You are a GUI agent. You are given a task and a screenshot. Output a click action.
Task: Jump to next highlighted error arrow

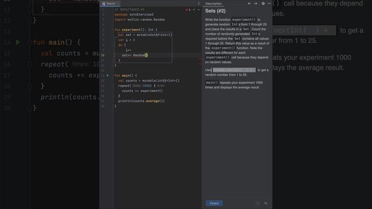point(199,10)
